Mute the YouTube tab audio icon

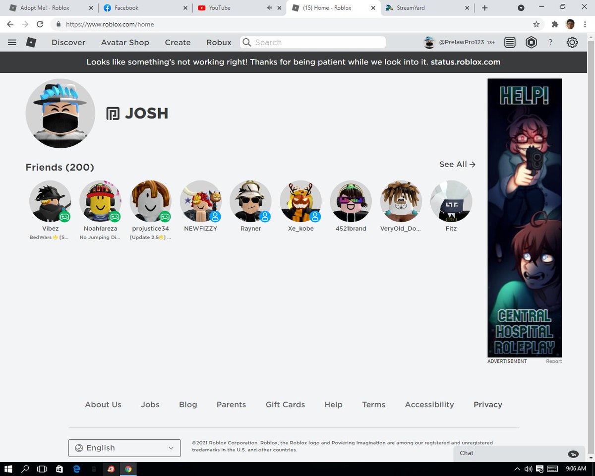[x=269, y=8]
